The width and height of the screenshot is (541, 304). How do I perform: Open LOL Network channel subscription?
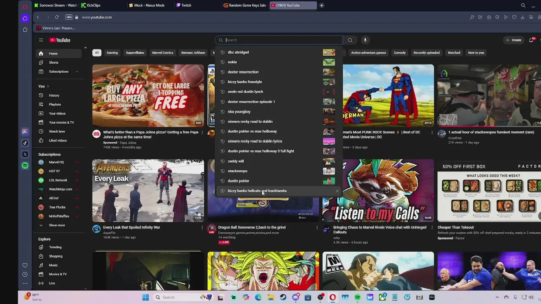coord(59,180)
